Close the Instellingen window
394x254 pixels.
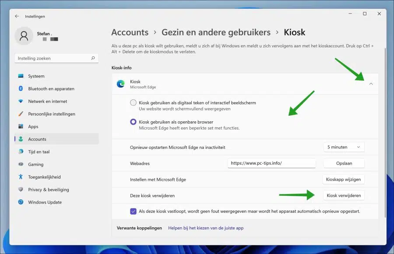click(379, 14)
